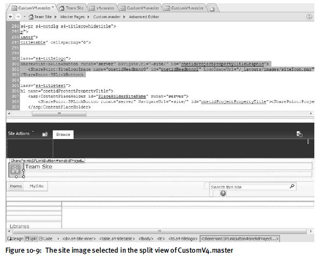Click refresh icon at address bar right
The image size is (317, 266).
pos(309,17)
